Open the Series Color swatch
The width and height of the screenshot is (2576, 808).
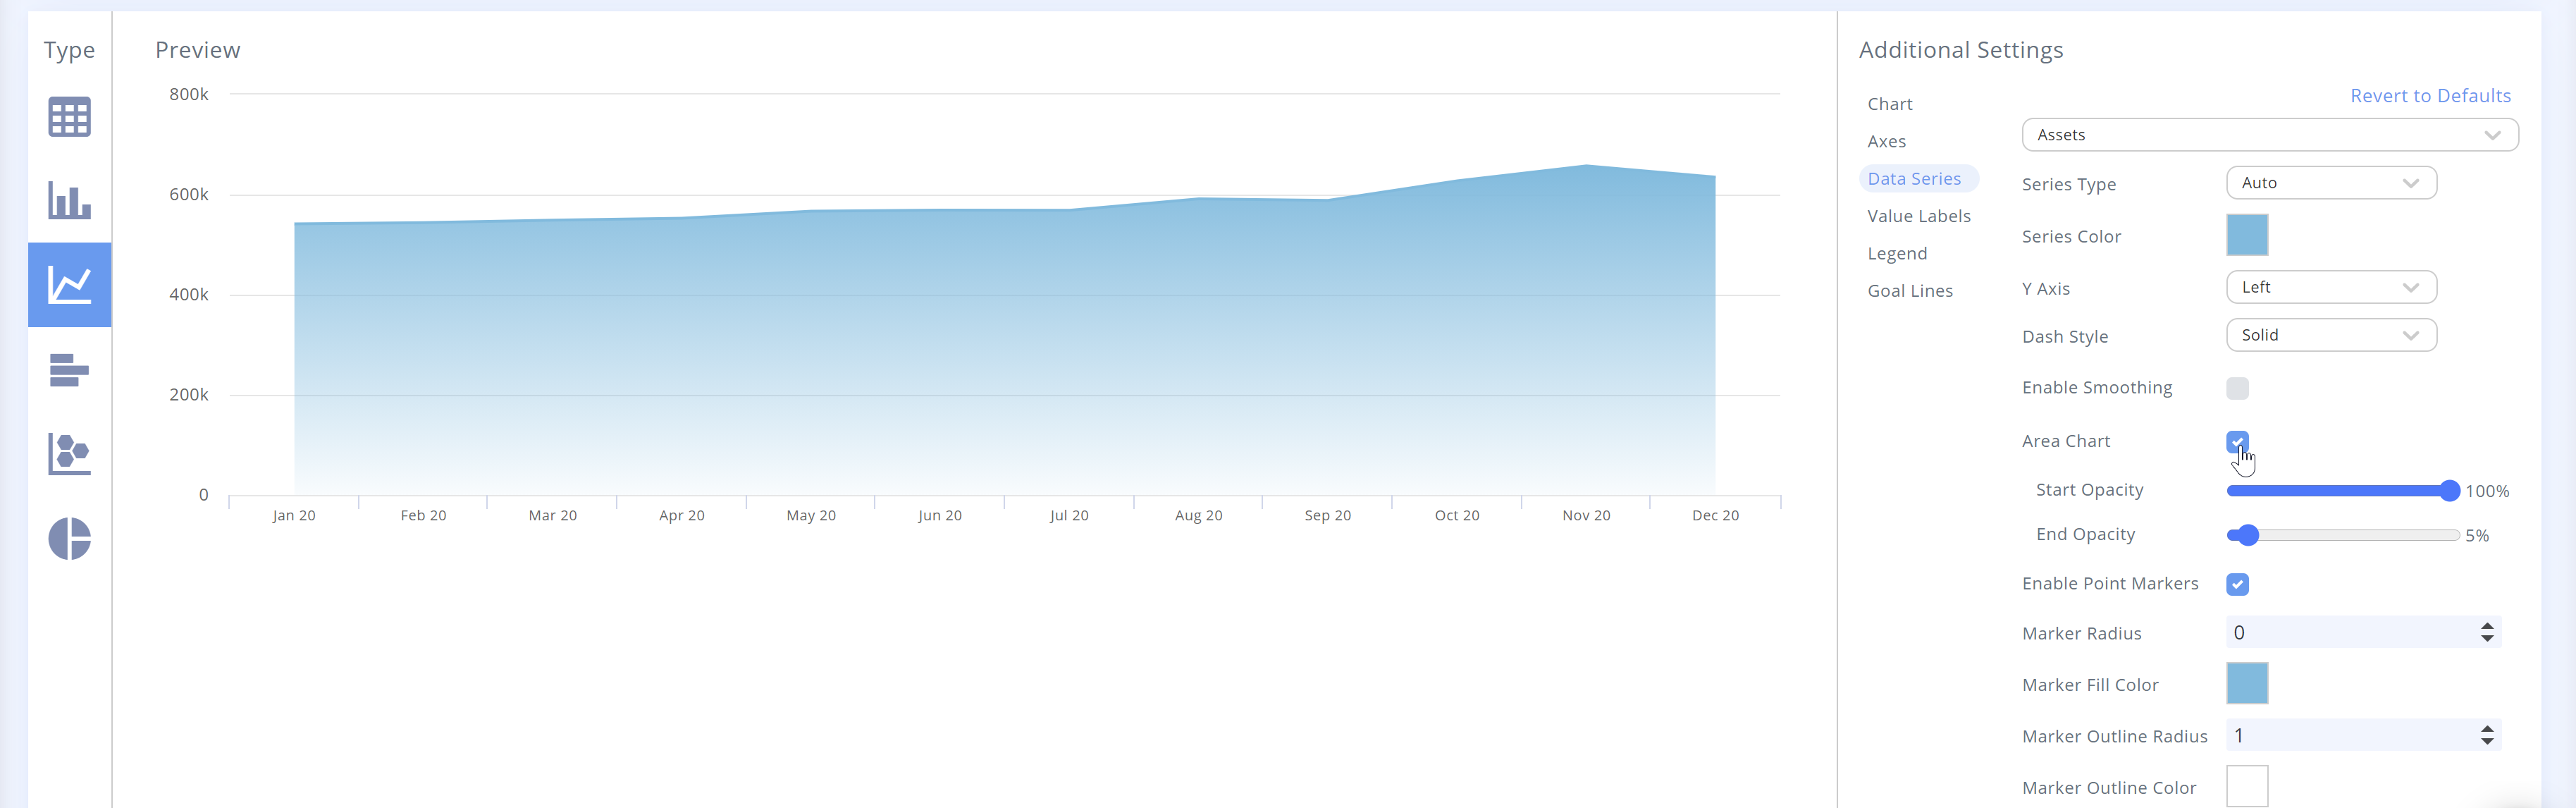pyautogui.click(x=2246, y=235)
